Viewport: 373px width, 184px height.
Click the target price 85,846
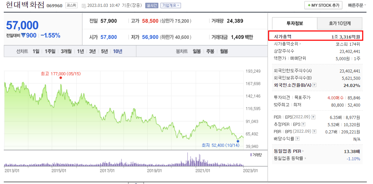[x=354, y=98]
